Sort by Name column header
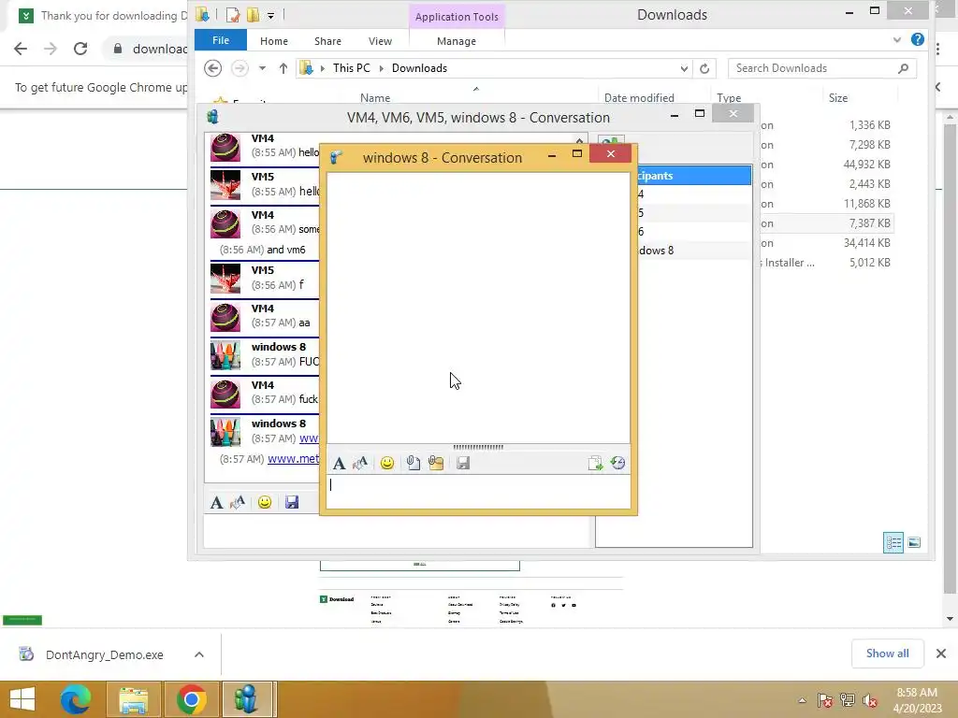This screenshot has height=718, width=958. pos(374,97)
